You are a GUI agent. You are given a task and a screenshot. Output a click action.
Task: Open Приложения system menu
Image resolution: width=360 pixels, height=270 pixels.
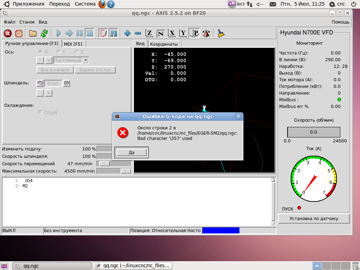28,4
